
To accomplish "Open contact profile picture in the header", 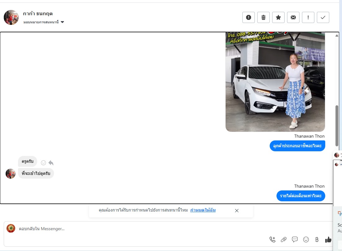I will click(11, 17).
